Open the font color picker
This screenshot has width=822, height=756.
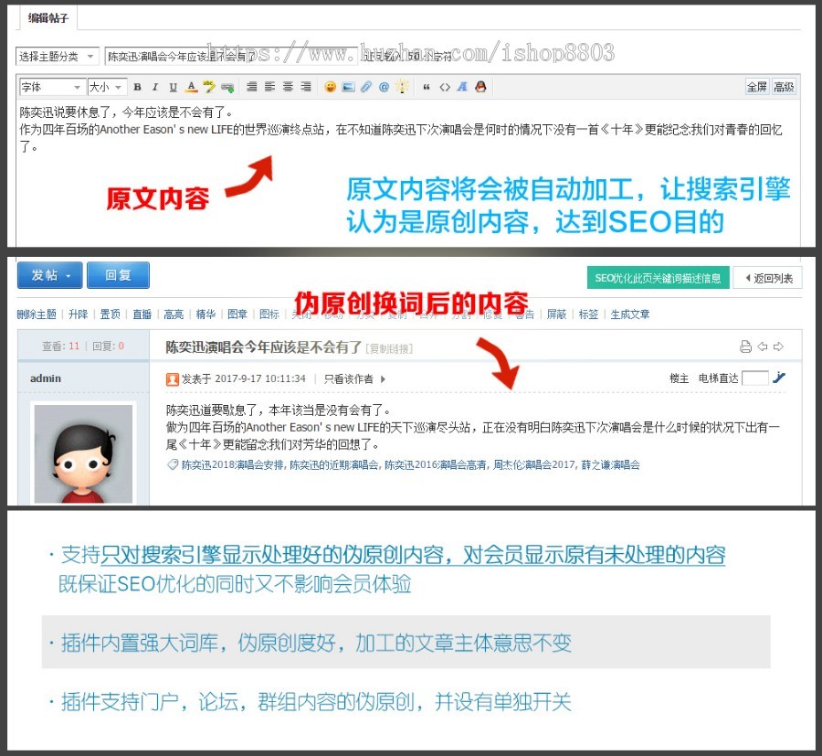click(x=192, y=87)
